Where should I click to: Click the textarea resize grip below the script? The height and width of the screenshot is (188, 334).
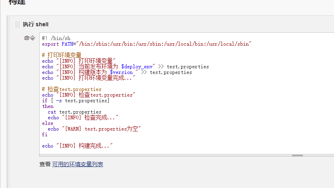(297, 155)
